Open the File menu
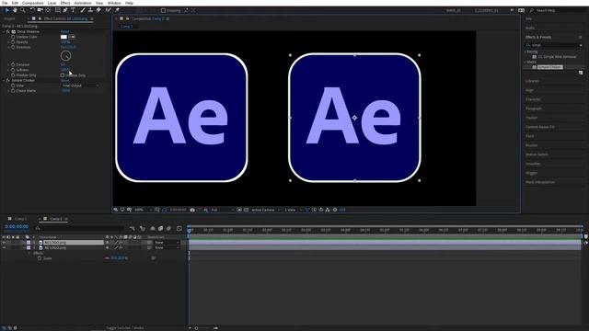 (x=5, y=3)
